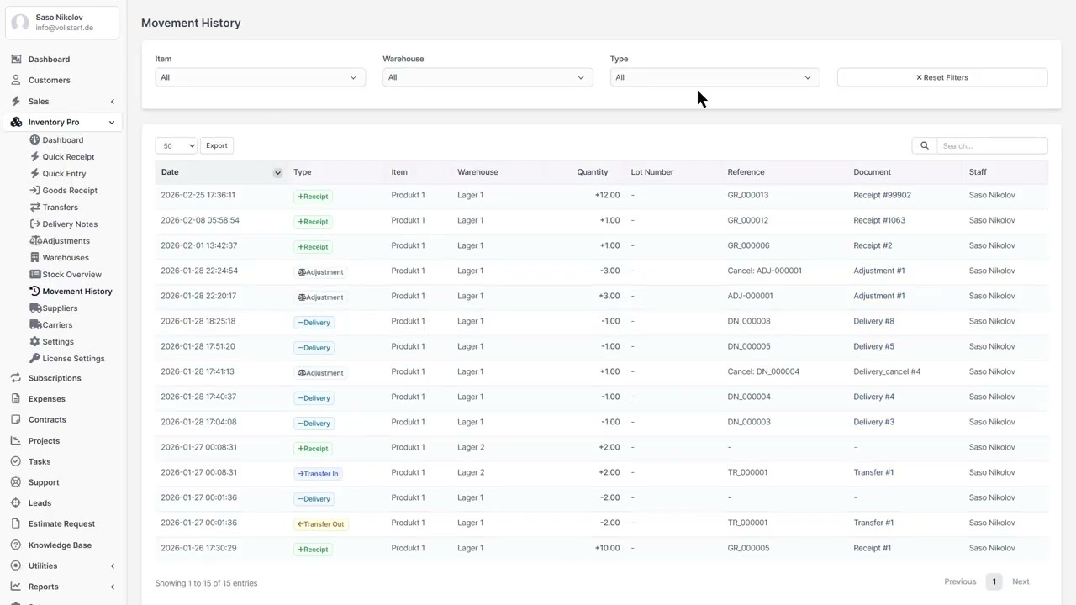Click the Projects chart icon

16,440
